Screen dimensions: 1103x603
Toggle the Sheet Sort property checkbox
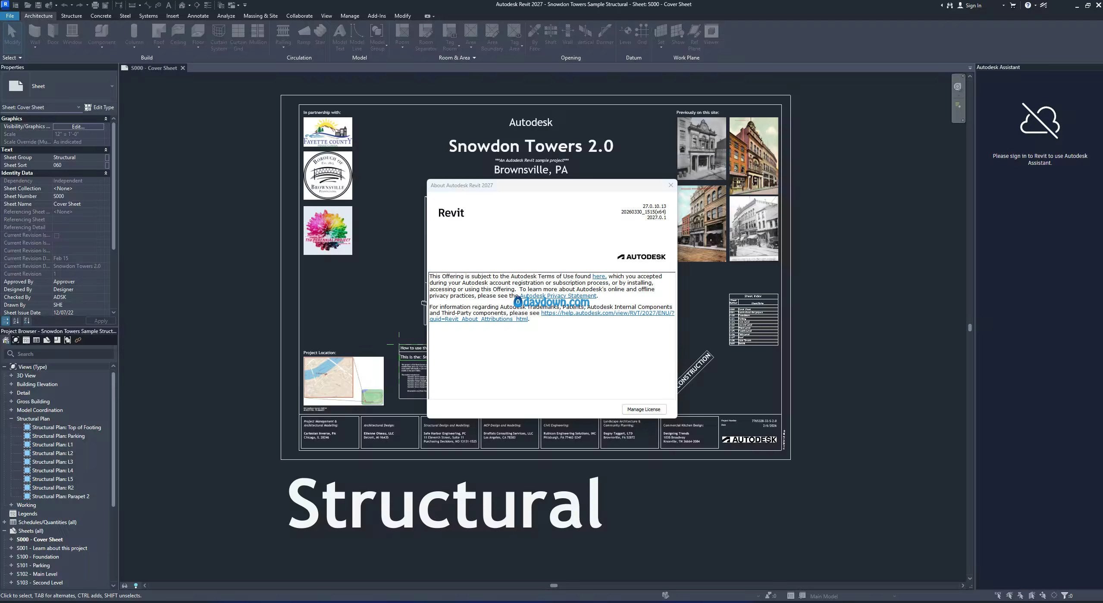click(107, 165)
